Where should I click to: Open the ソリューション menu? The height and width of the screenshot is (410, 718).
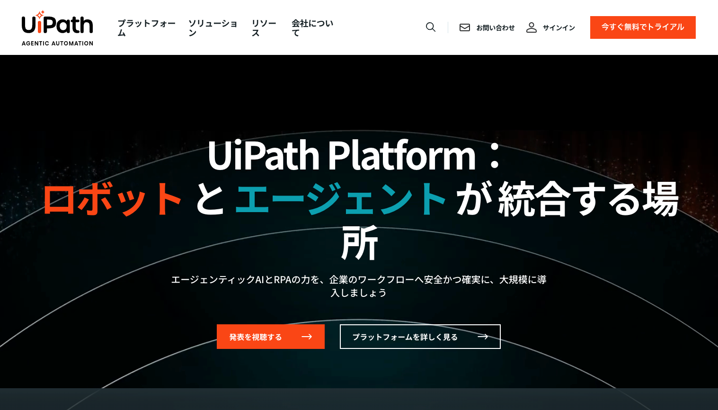(213, 28)
